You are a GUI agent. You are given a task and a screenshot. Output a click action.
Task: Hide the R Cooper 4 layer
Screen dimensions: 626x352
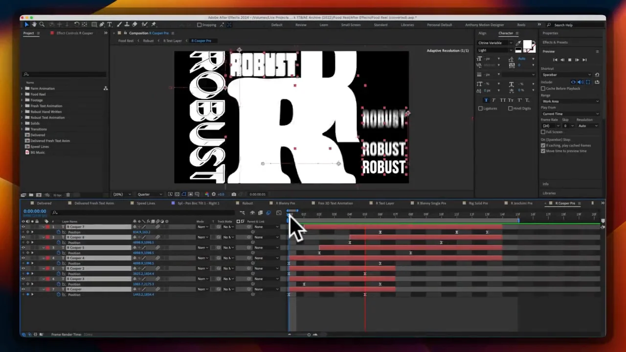pos(22,258)
